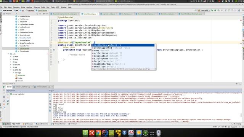Switch to DecoratorExample.java editor tab
Viewport: 244px width, 137px height.
(x=146, y=14)
